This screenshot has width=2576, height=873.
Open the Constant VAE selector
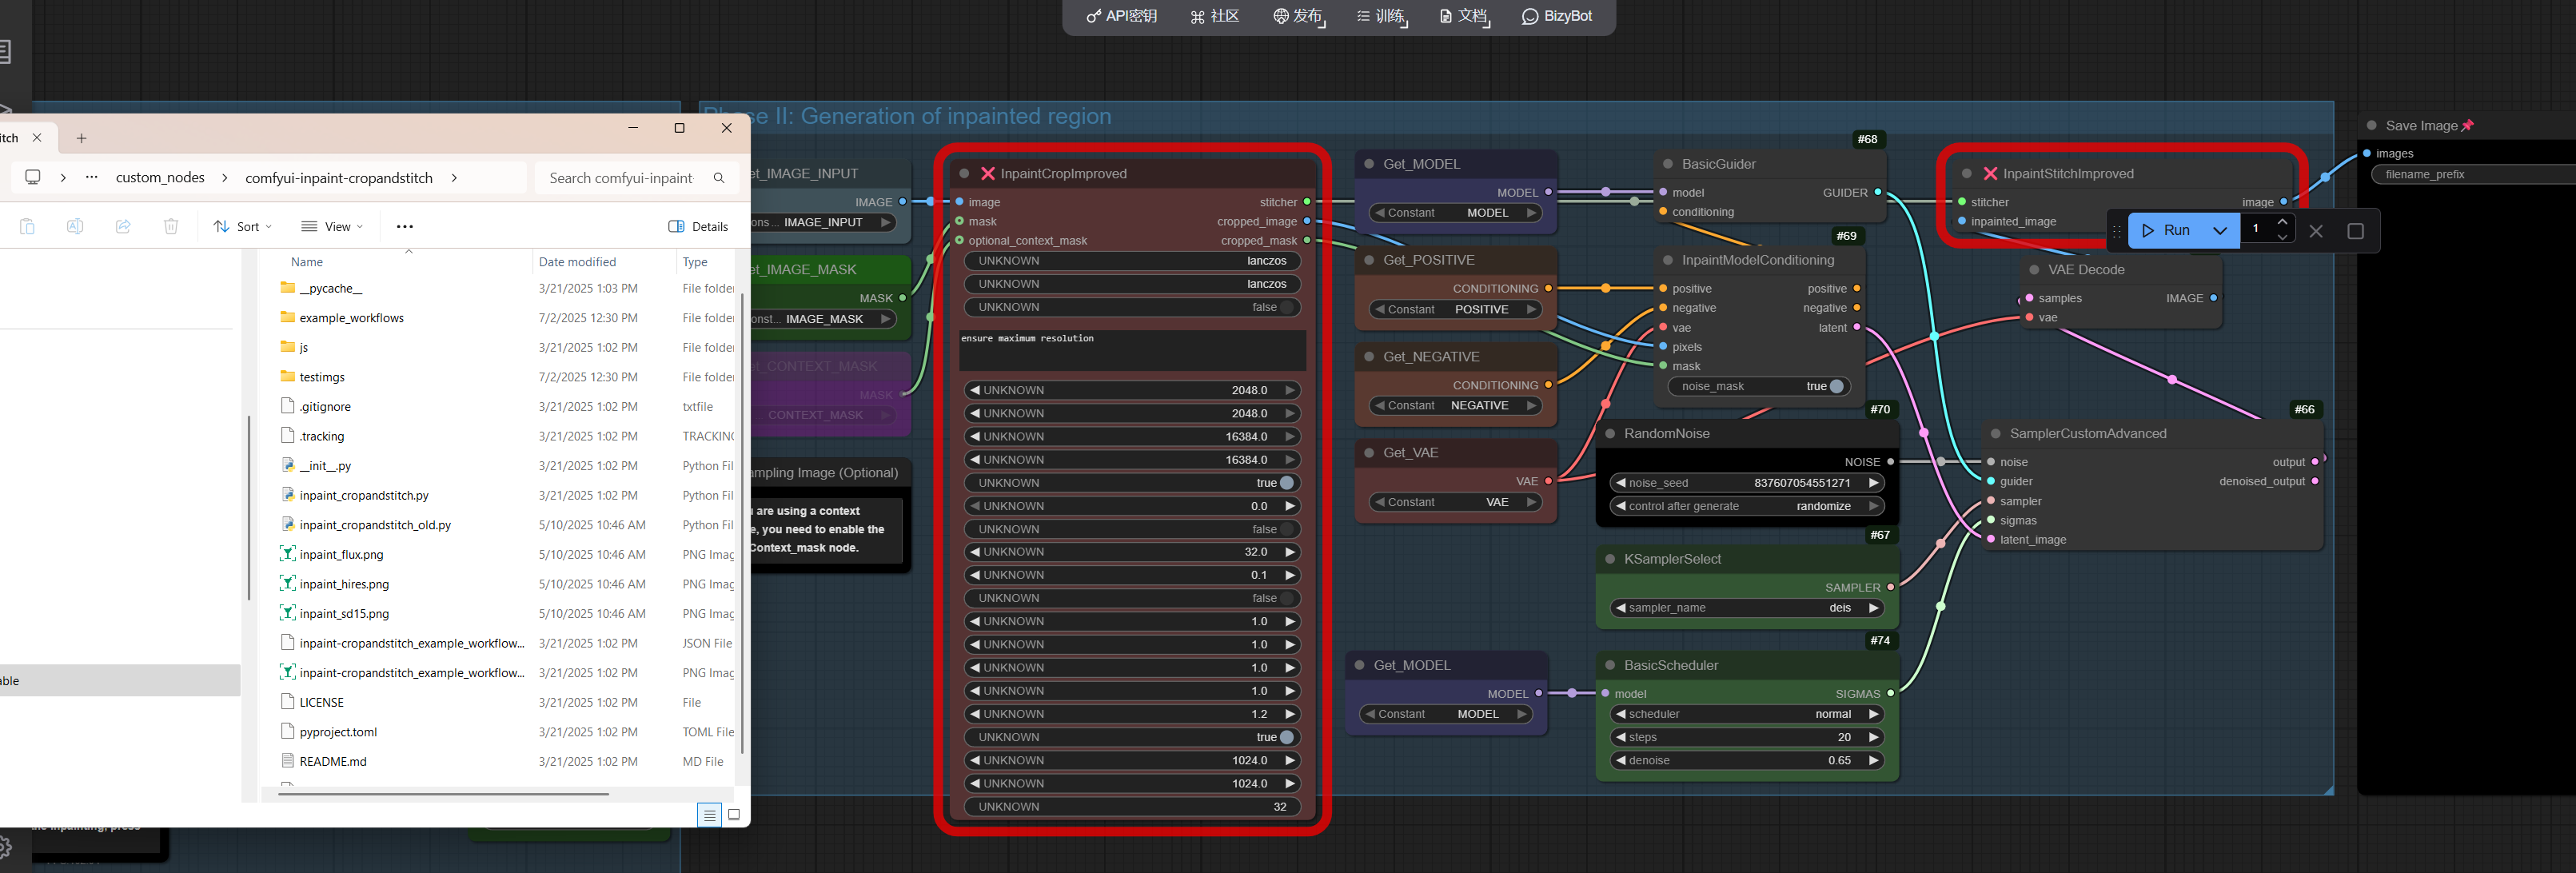pos(1455,502)
